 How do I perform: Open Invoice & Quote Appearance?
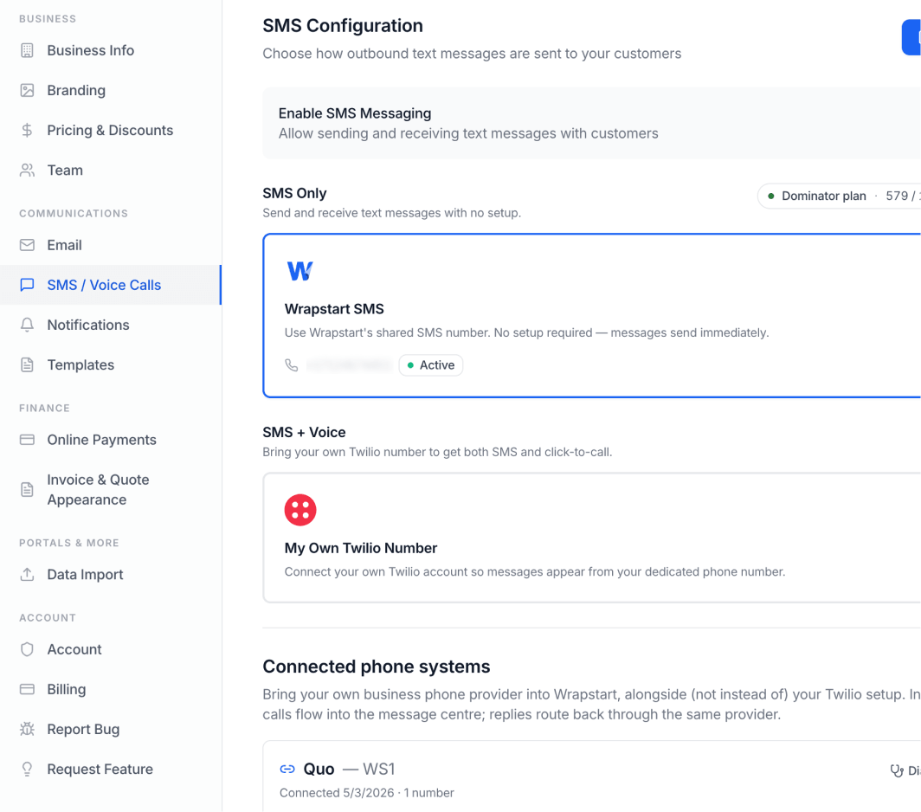click(x=112, y=489)
